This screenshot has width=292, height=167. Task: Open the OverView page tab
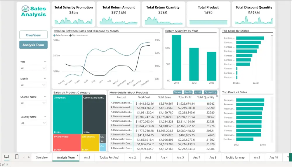42,157
